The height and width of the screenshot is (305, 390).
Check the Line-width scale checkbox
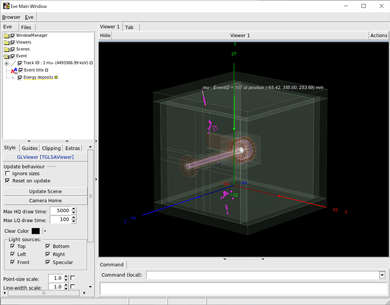point(73,287)
